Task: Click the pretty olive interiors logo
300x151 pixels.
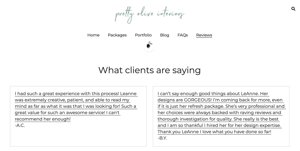Action: click(x=149, y=15)
